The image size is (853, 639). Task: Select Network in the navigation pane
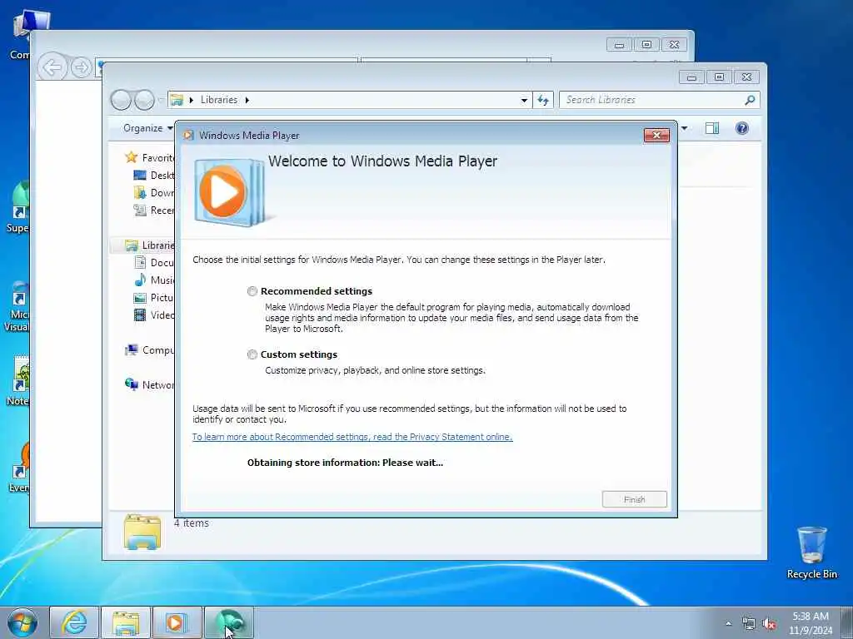coord(150,385)
